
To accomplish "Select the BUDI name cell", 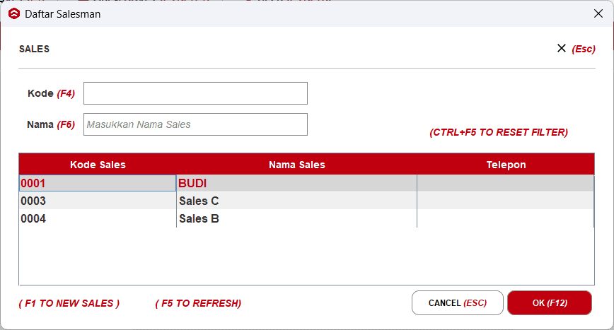I will (297, 183).
